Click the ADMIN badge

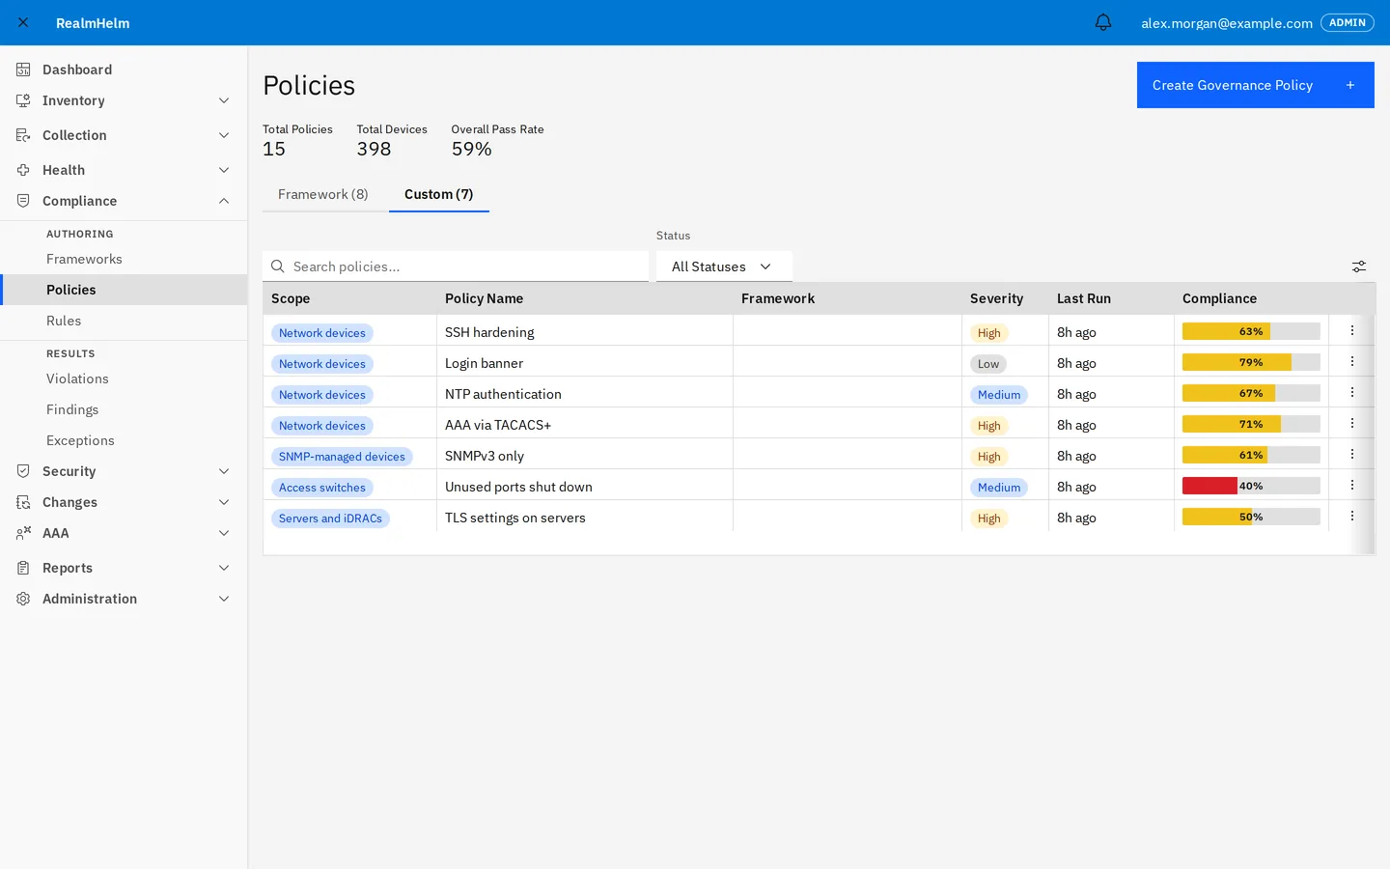(x=1348, y=22)
